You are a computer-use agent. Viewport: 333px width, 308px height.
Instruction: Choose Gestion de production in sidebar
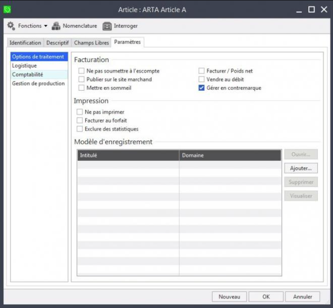pos(38,83)
